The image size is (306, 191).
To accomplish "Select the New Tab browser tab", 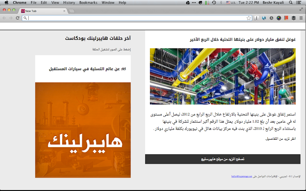I will 43,11.
